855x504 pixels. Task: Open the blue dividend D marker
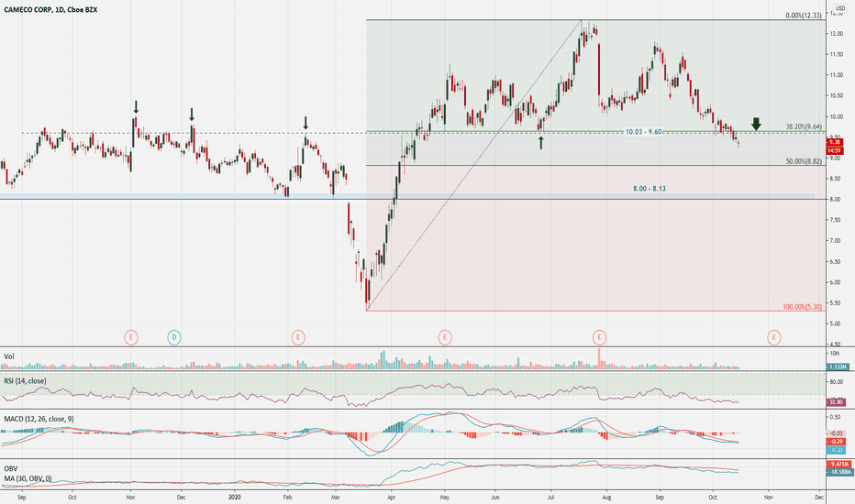[174, 338]
